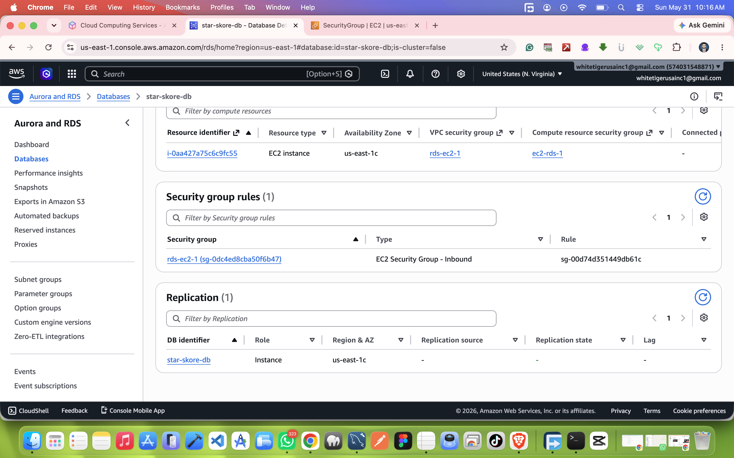Viewport: 734px width, 458px height.
Task: Open the Role column filter arrow
Action: [x=312, y=340]
